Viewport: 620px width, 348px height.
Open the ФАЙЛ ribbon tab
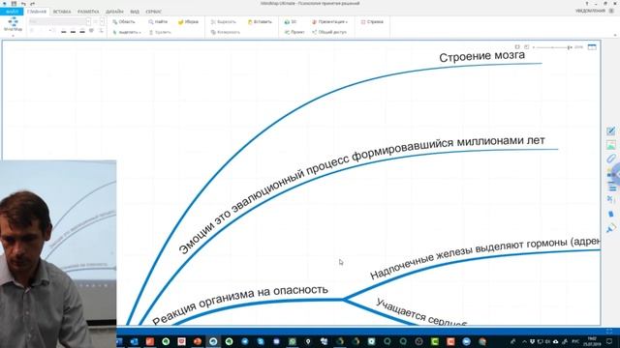coord(12,12)
